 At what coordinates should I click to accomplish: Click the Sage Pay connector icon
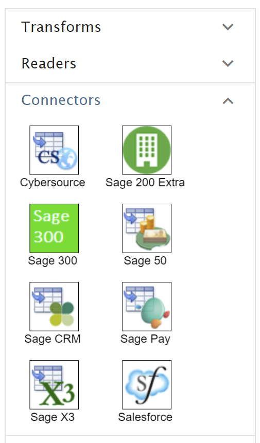(x=147, y=307)
